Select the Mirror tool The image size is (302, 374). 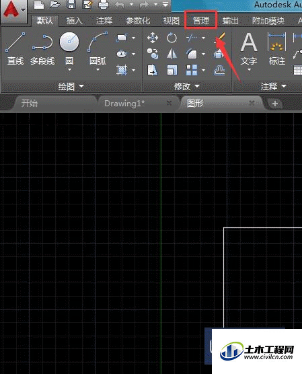[172, 54]
